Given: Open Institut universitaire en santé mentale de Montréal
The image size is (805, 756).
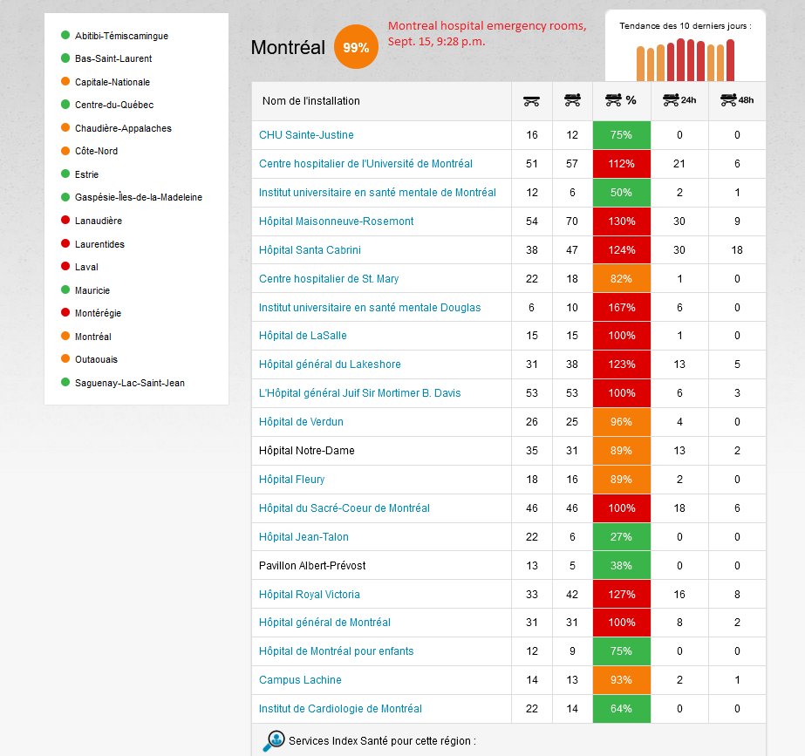Looking at the screenshot, I should point(378,193).
